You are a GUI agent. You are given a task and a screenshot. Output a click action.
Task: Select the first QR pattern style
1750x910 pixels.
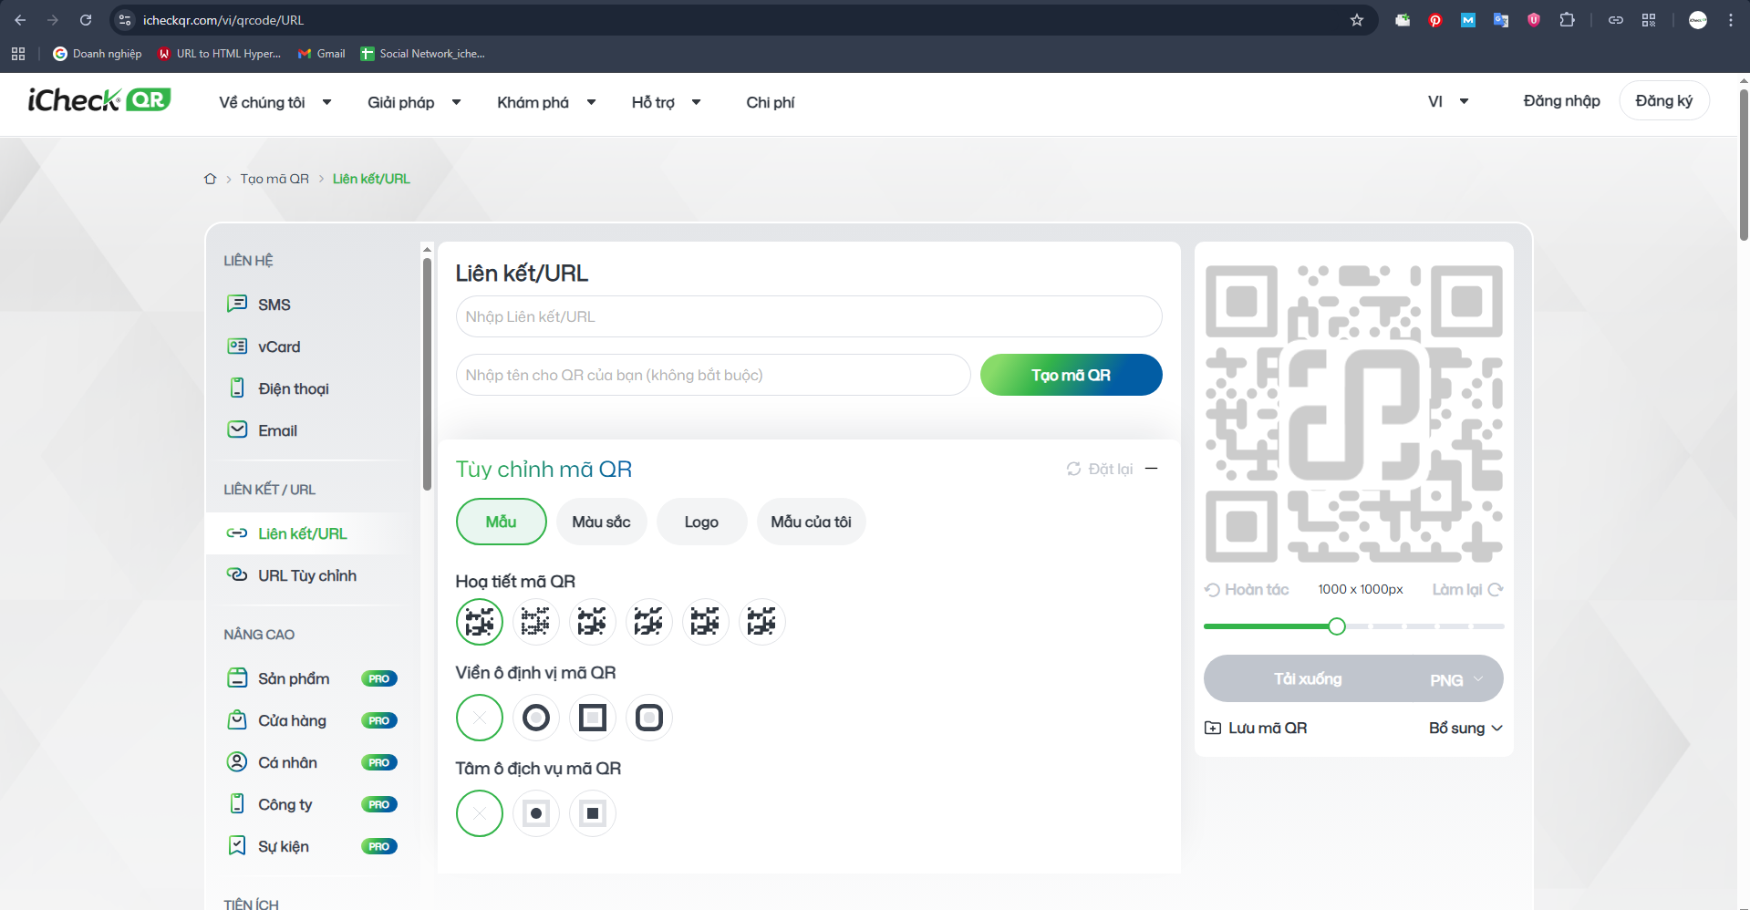pos(480,622)
